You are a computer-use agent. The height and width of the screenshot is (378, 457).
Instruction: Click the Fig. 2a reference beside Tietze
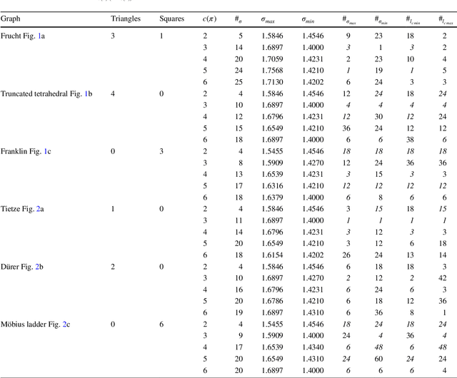[x=40, y=209]
